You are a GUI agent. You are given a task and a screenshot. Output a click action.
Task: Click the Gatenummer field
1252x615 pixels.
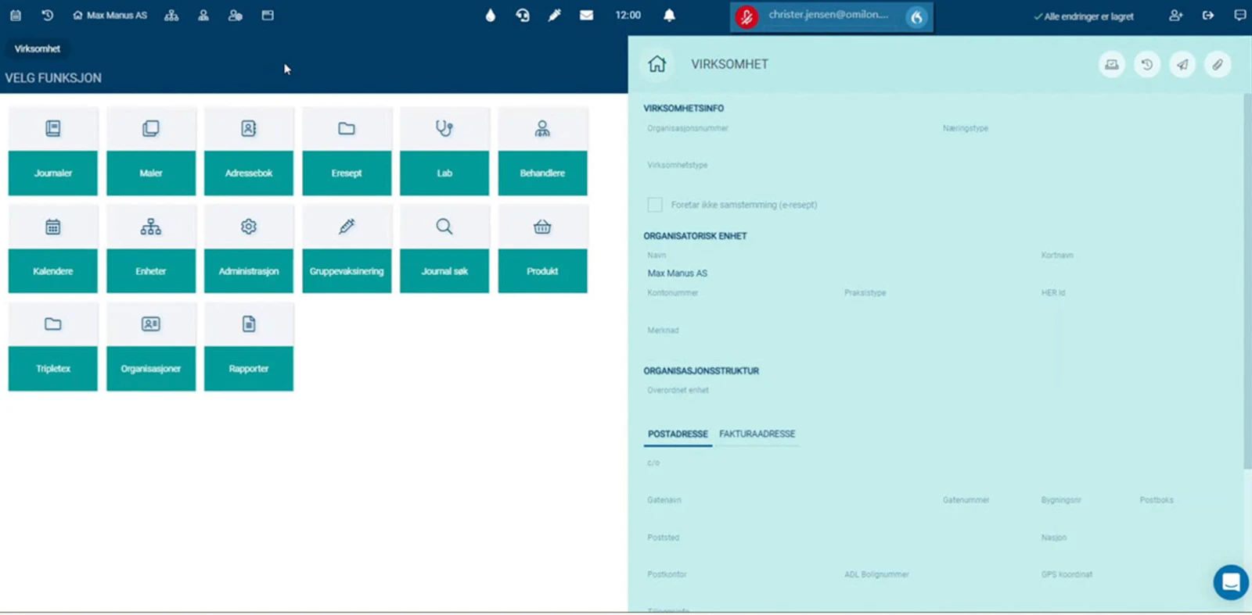986,508
